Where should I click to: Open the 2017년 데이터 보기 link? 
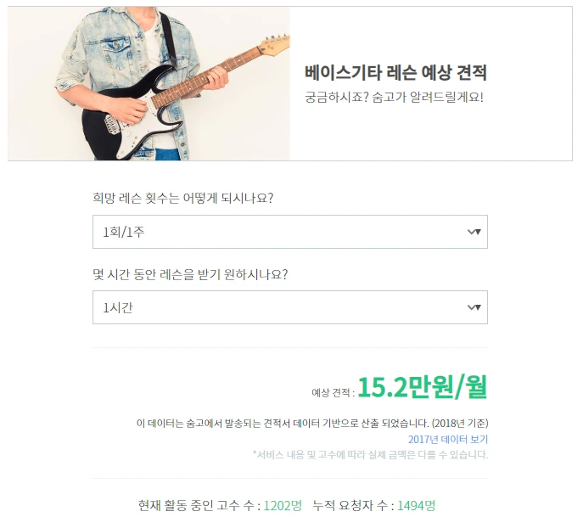click(x=448, y=439)
